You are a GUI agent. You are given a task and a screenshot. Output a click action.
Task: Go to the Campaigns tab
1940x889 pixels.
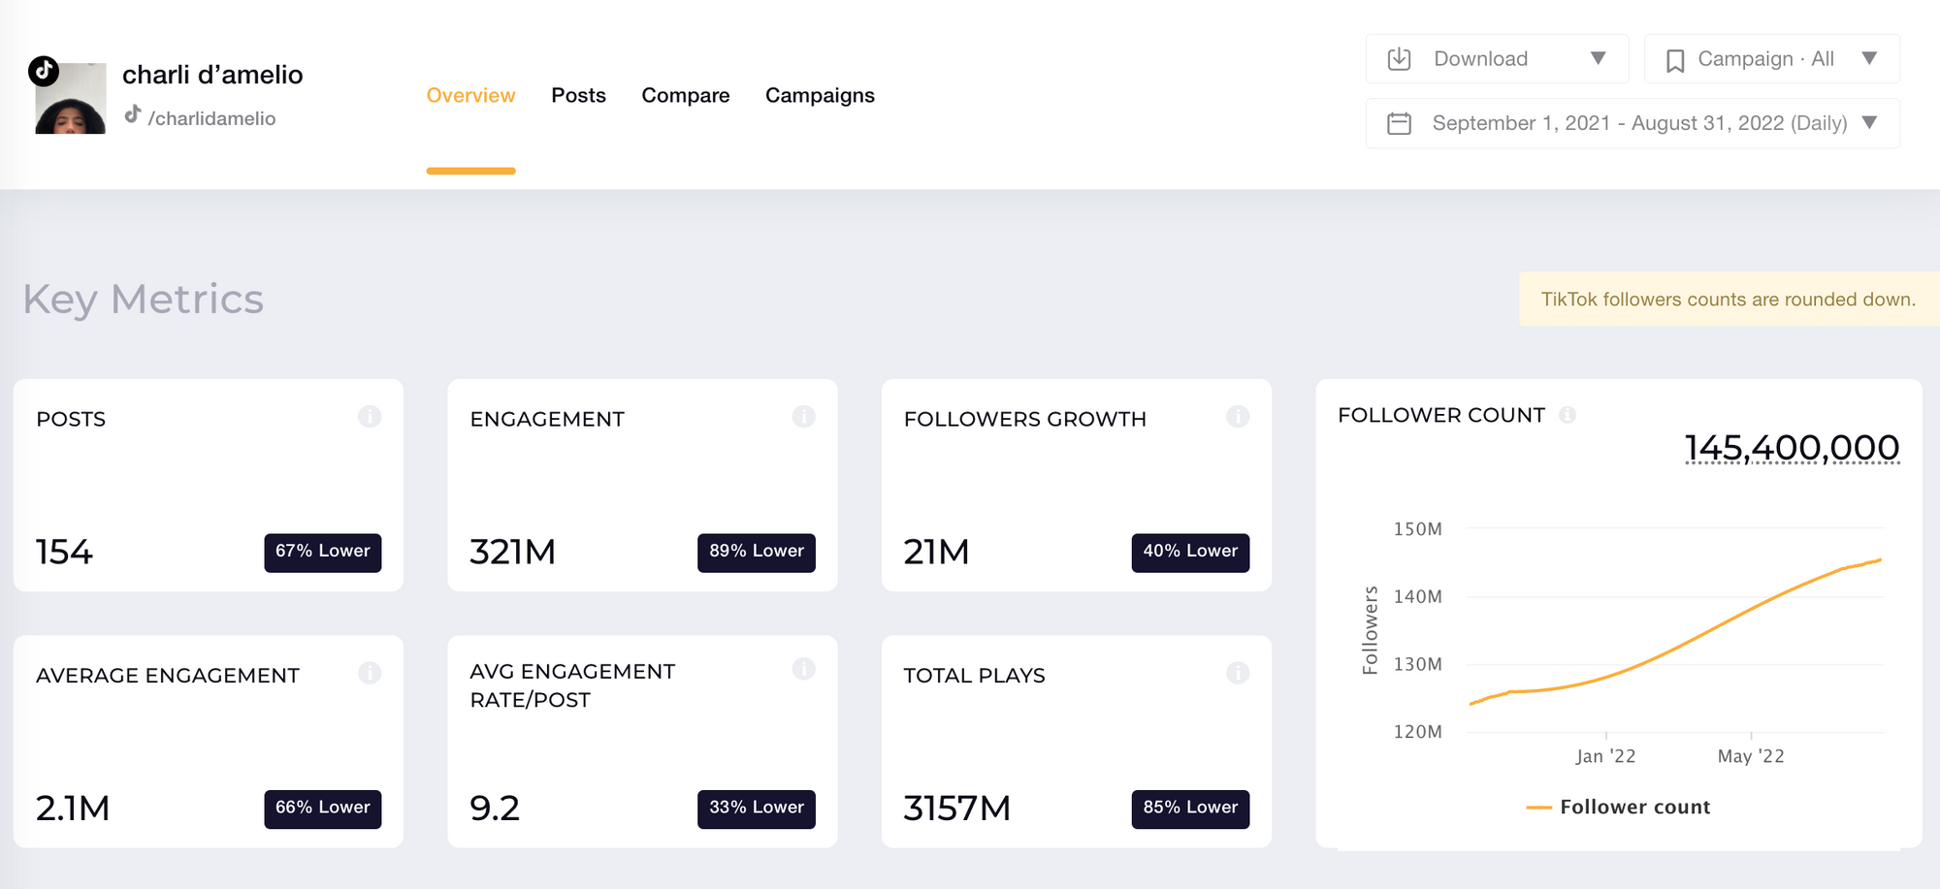820,95
